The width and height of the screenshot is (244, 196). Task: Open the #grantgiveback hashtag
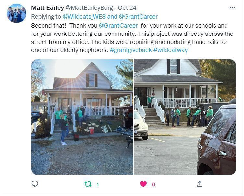[131, 50]
